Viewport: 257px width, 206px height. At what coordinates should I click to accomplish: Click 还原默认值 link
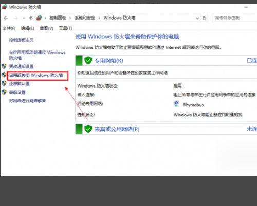coord(19,84)
